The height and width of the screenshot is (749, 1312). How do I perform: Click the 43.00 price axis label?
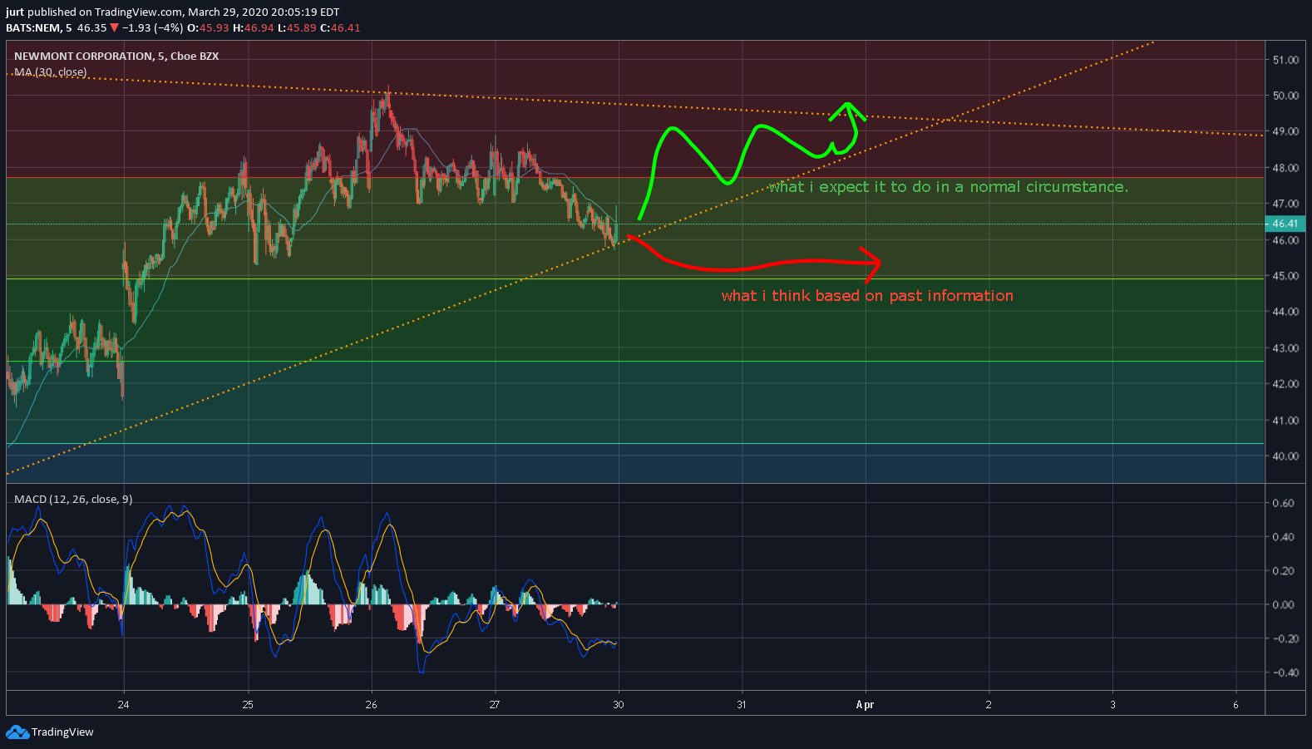[x=1285, y=348]
